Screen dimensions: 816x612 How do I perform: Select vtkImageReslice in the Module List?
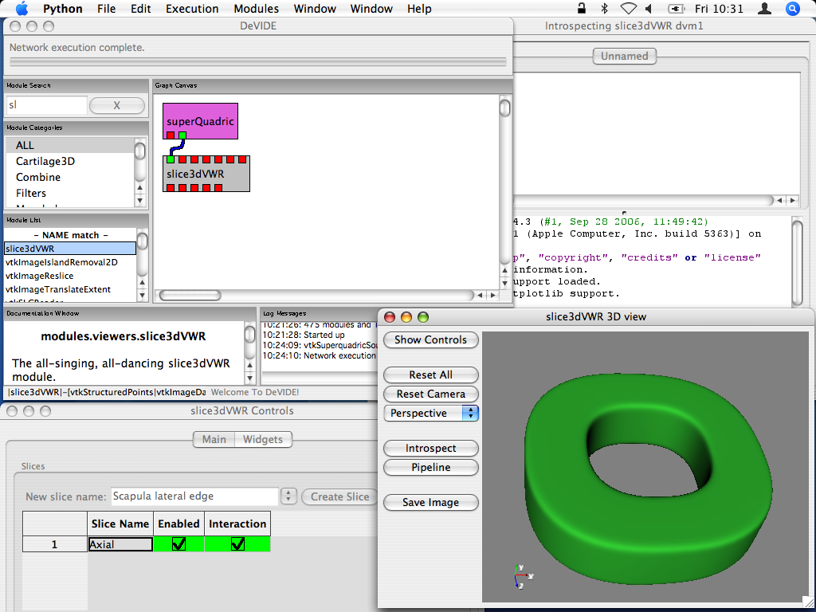[70, 276]
